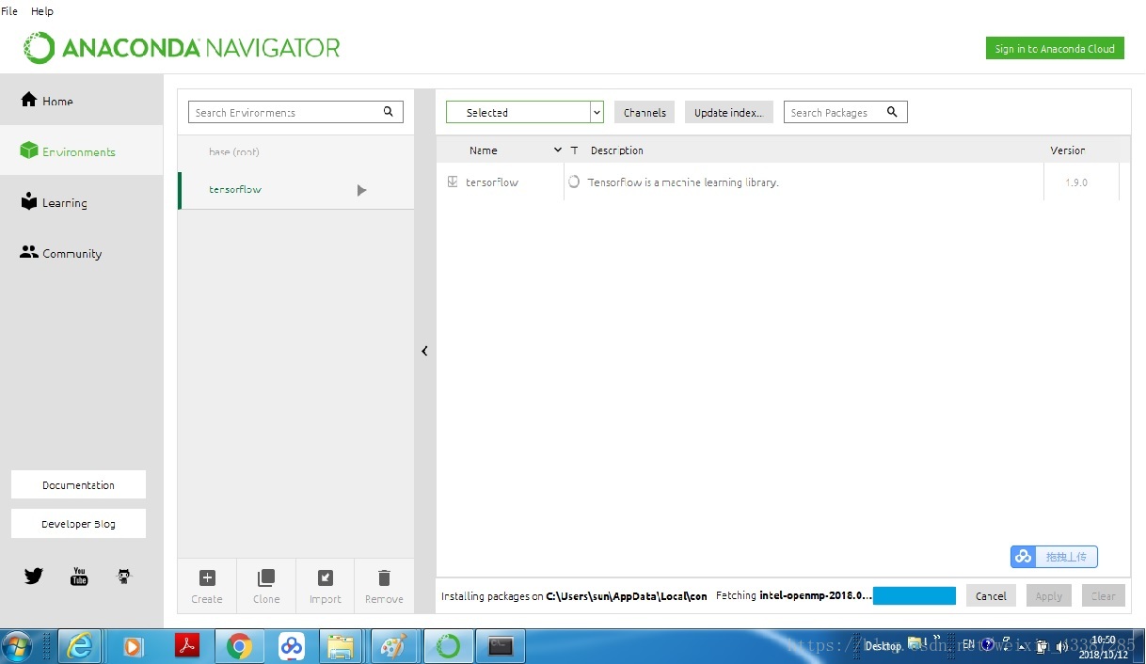Click the magnifier in Search Environments
The height and width of the screenshot is (664, 1146).
tap(389, 112)
